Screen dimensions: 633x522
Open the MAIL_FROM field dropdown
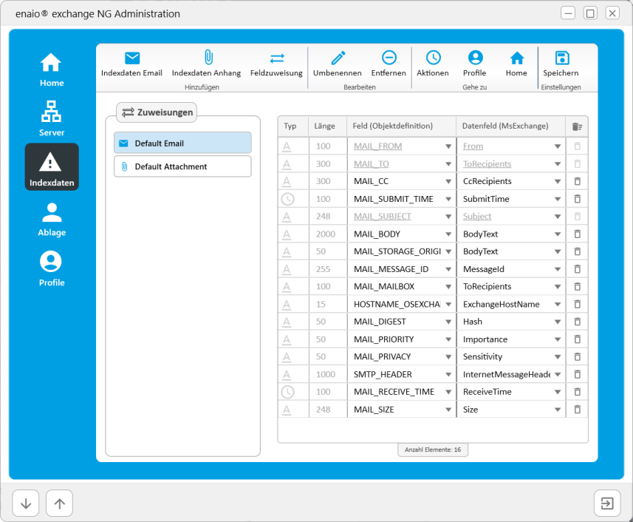click(448, 146)
